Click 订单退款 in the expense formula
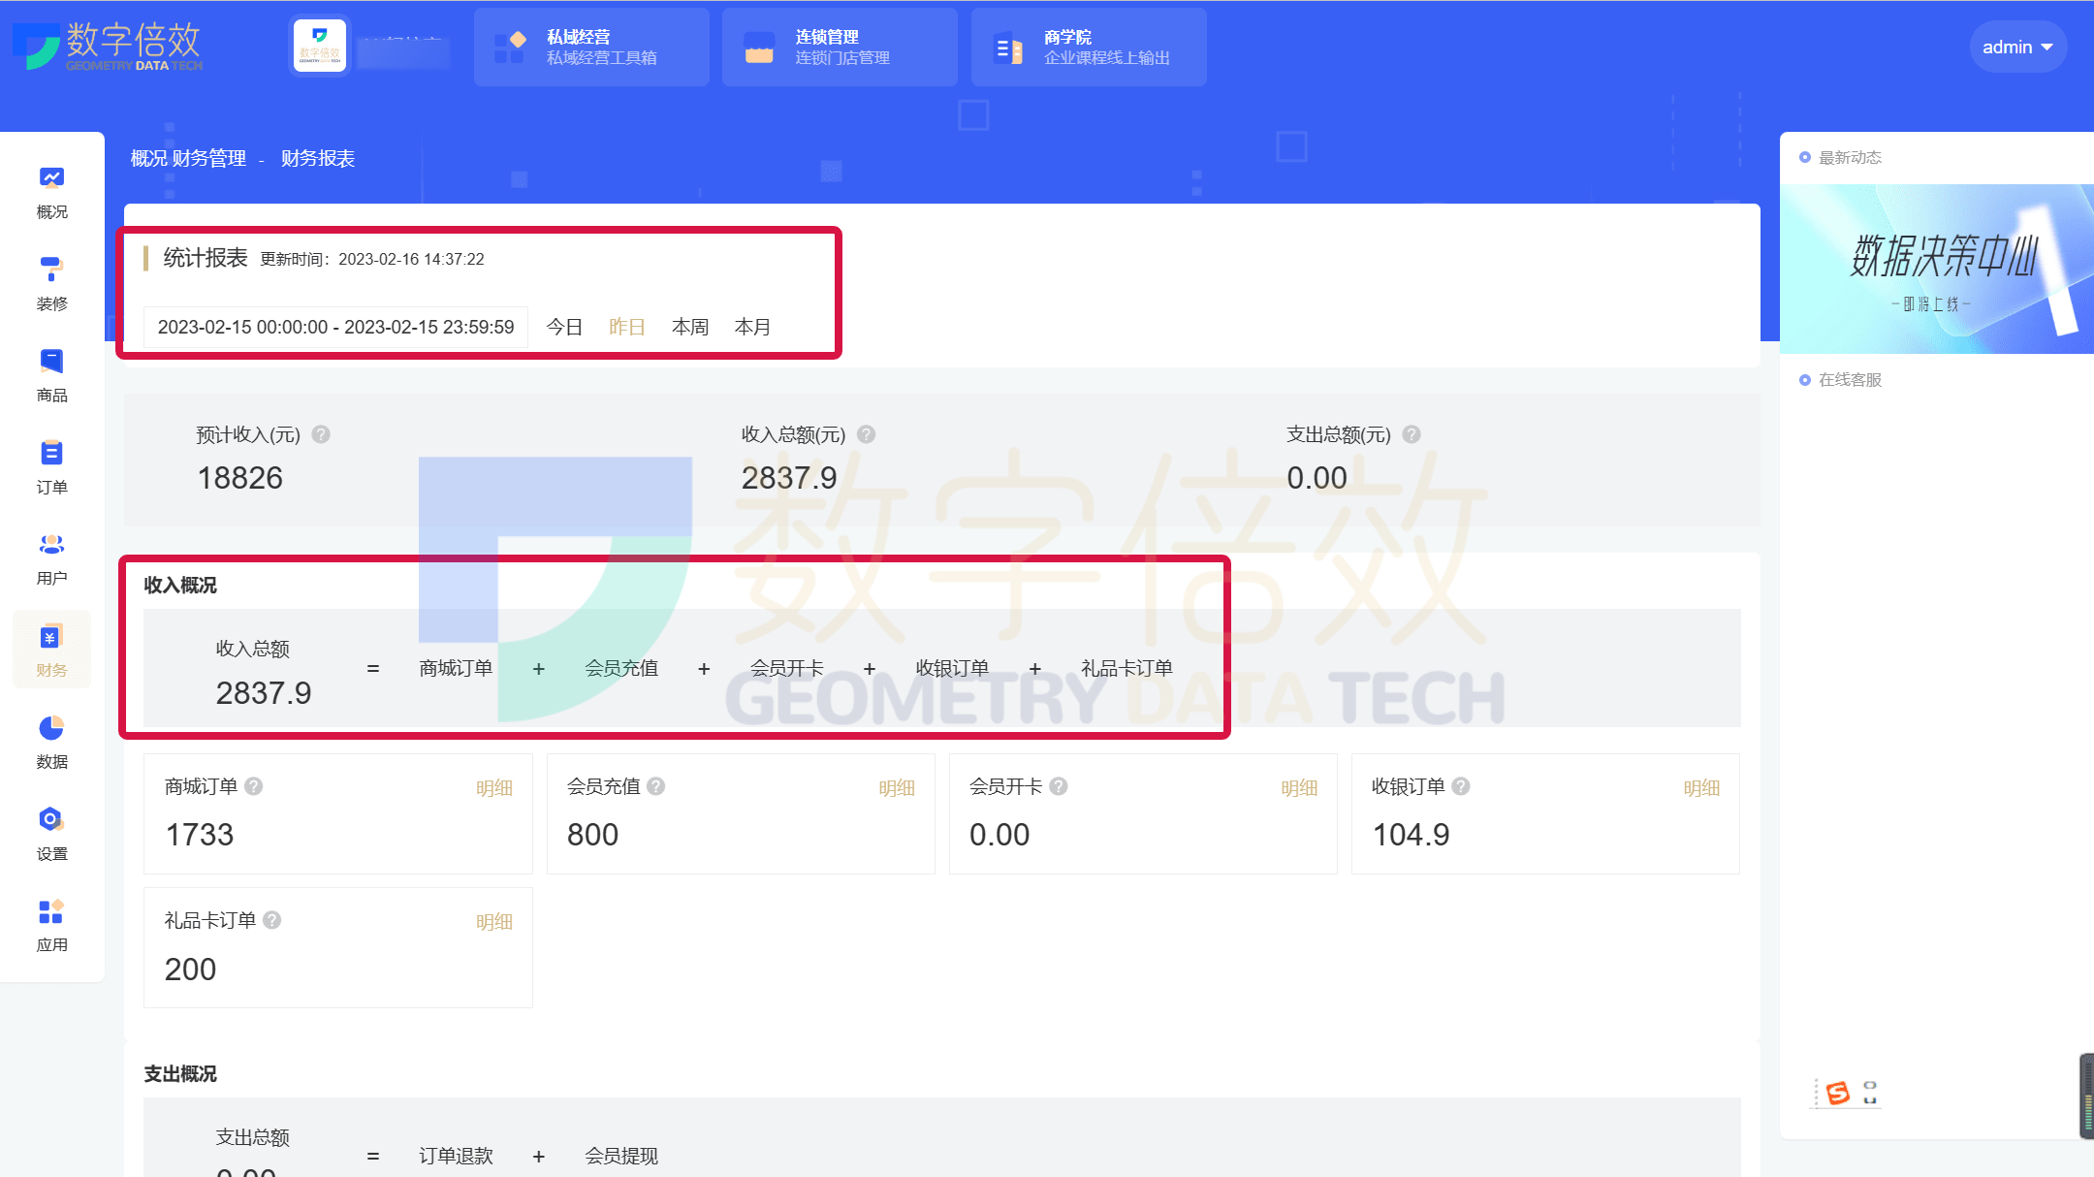 (x=456, y=1156)
